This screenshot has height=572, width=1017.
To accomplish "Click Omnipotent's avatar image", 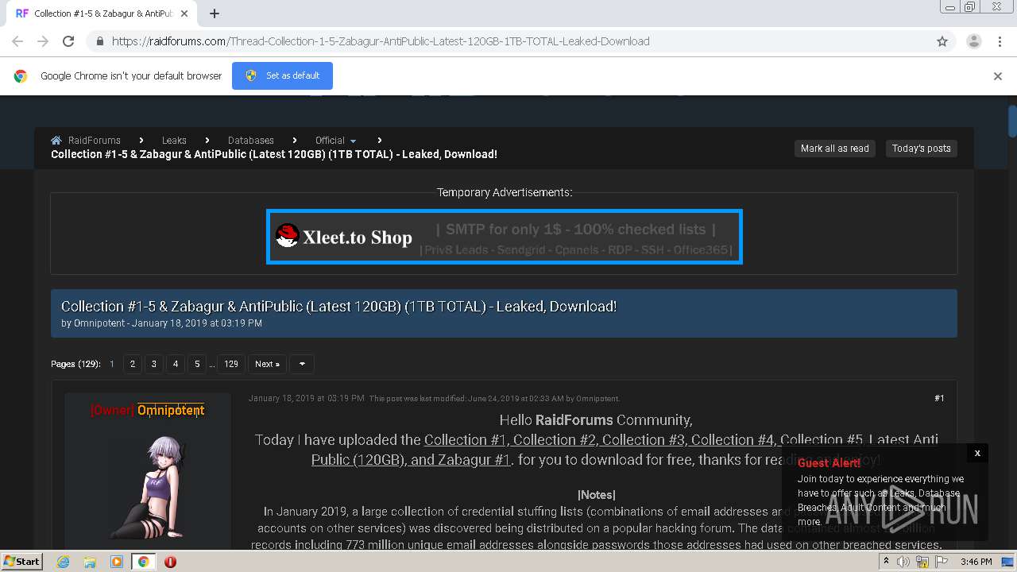I will coord(148,487).
